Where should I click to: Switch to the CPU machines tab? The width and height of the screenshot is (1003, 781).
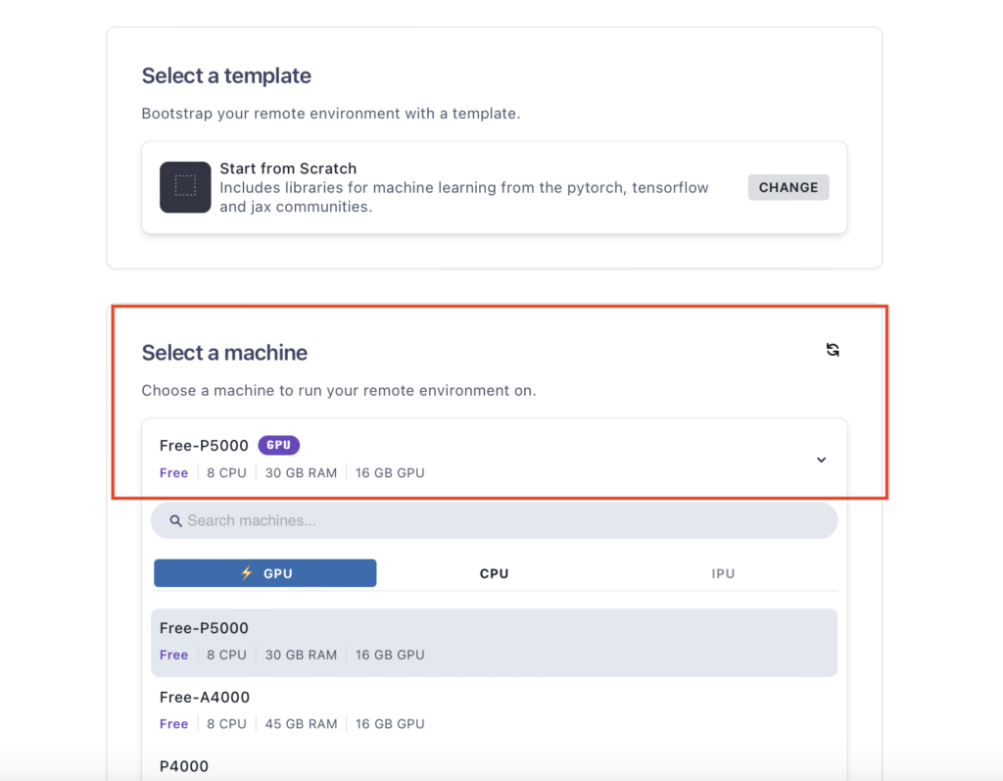tap(494, 573)
